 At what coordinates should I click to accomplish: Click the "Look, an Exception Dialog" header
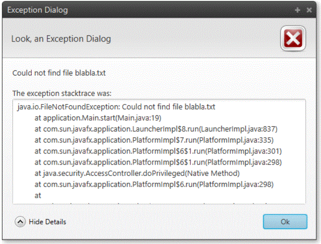pos(61,38)
